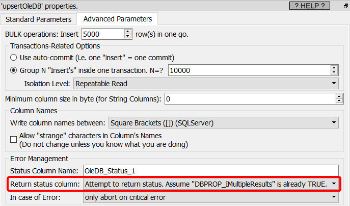Image resolution: width=350 pixels, height=206 pixels.
Task: Decrease BULK insert rows with down arrow
Action: pos(128,37)
